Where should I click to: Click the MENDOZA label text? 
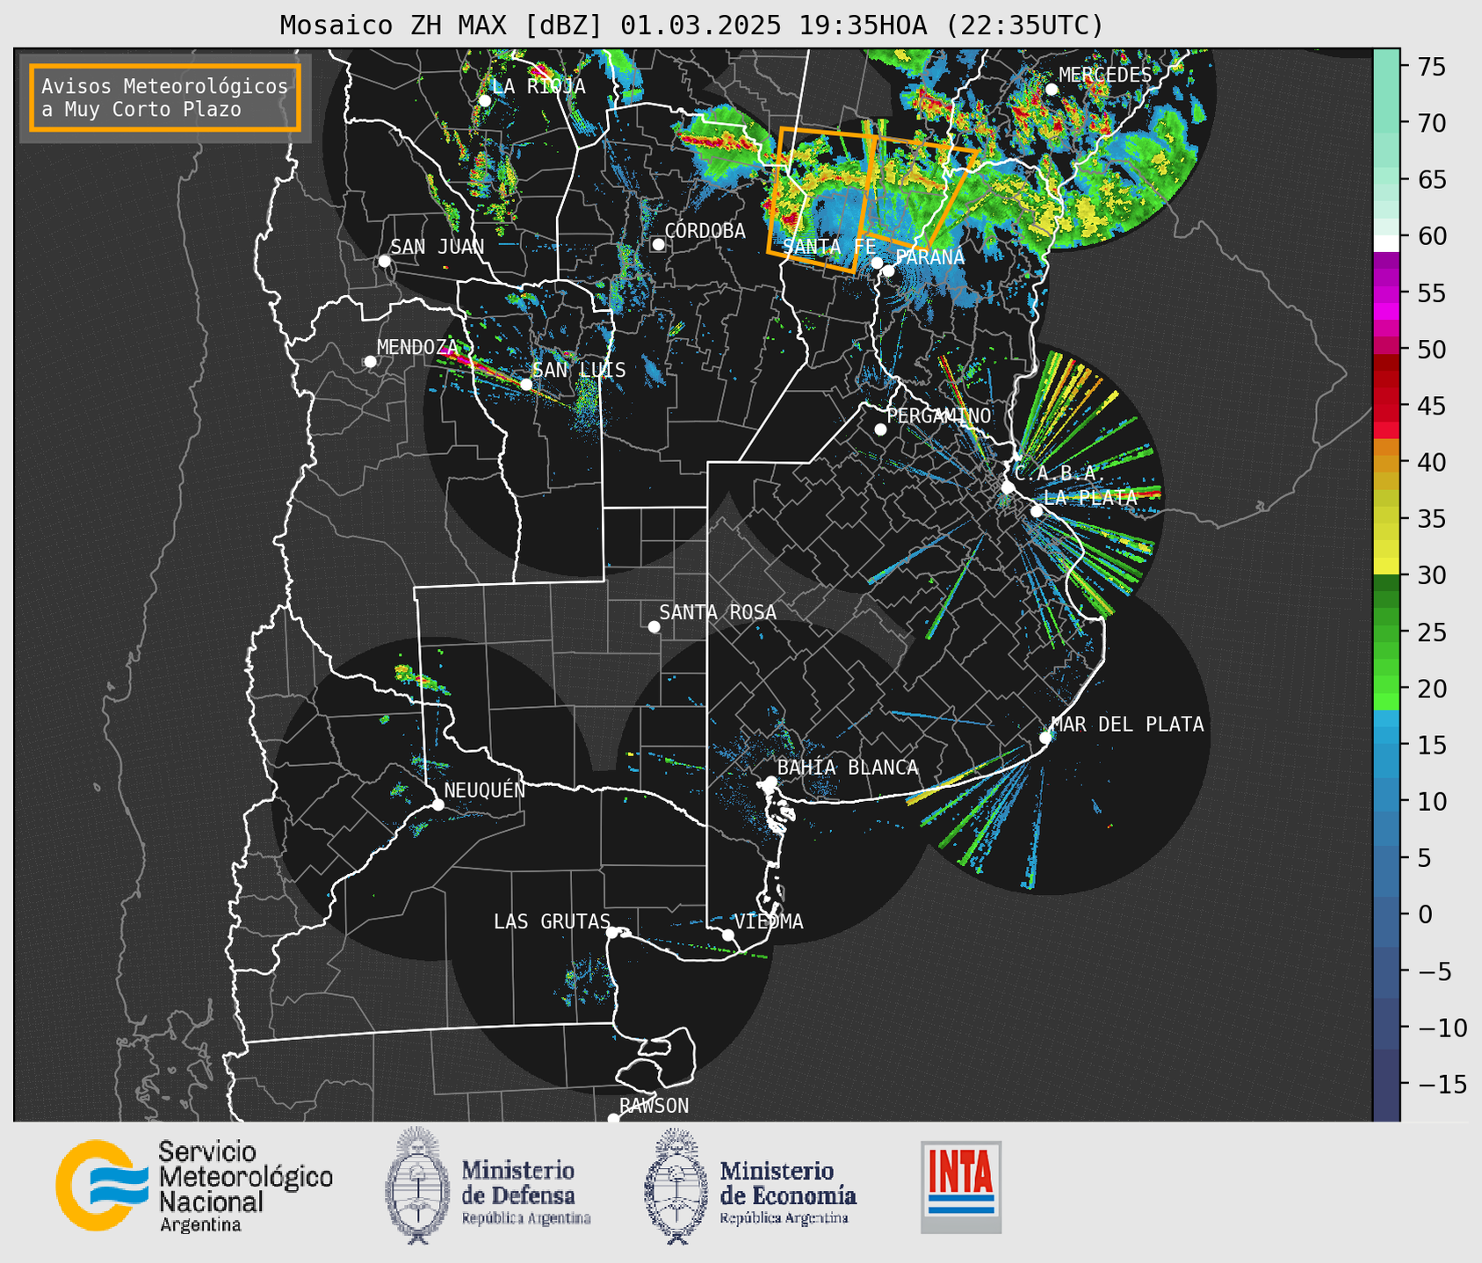(417, 347)
